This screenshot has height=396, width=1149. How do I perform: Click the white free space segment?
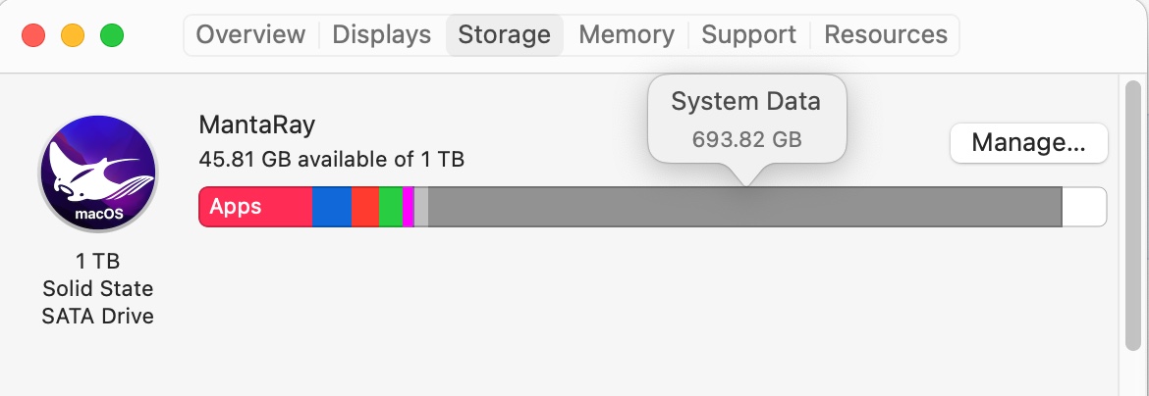(1084, 207)
